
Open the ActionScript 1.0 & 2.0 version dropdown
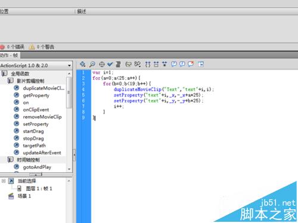(36, 65)
